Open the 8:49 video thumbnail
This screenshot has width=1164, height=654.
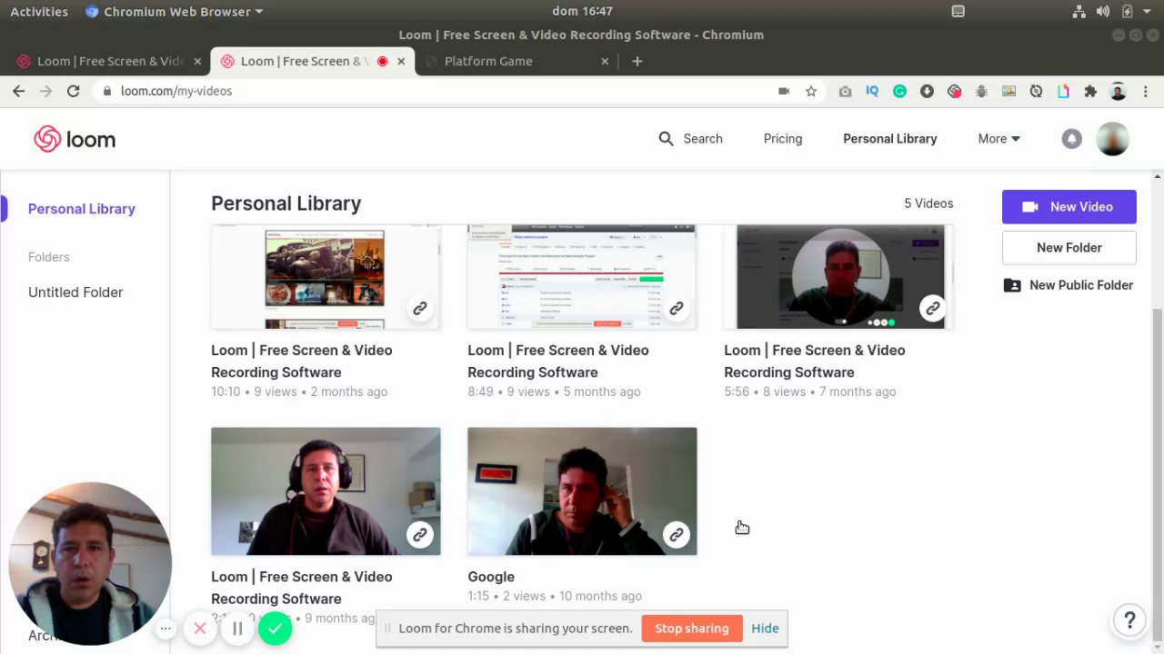point(582,277)
